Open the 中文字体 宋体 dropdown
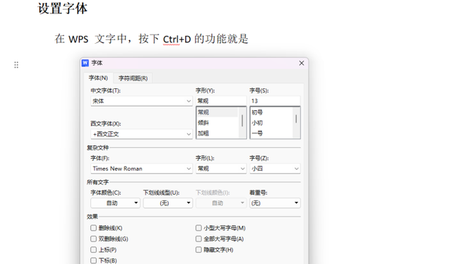The width and height of the screenshot is (452, 264). click(x=141, y=101)
